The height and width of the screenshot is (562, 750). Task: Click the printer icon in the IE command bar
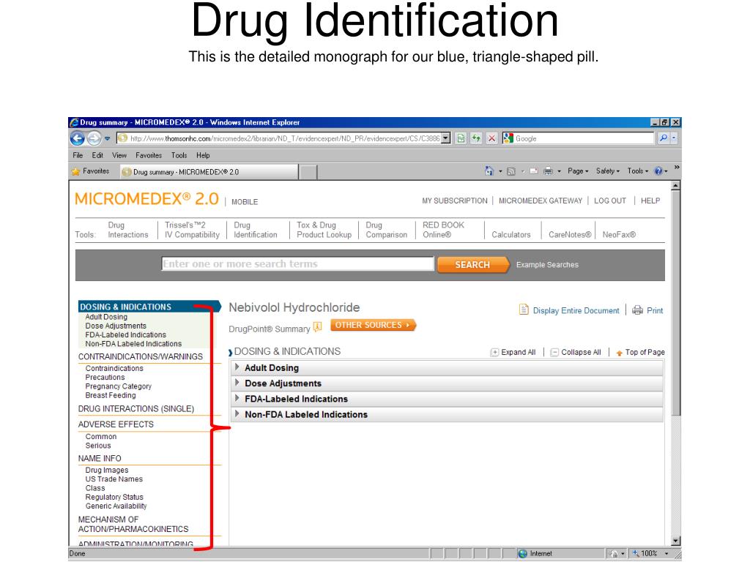pos(548,171)
